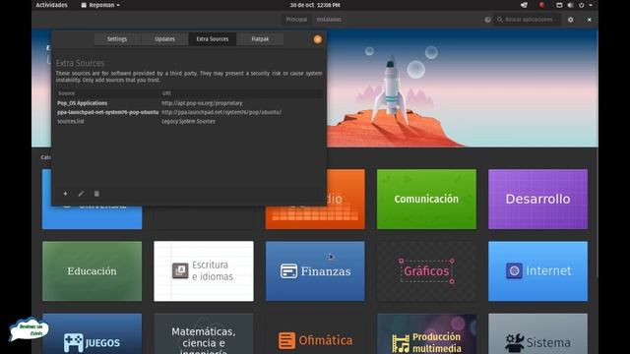This screenshot has width=630, height=354.
Task: Click the Juegos gamepad icon
Action: coord(74,342)
